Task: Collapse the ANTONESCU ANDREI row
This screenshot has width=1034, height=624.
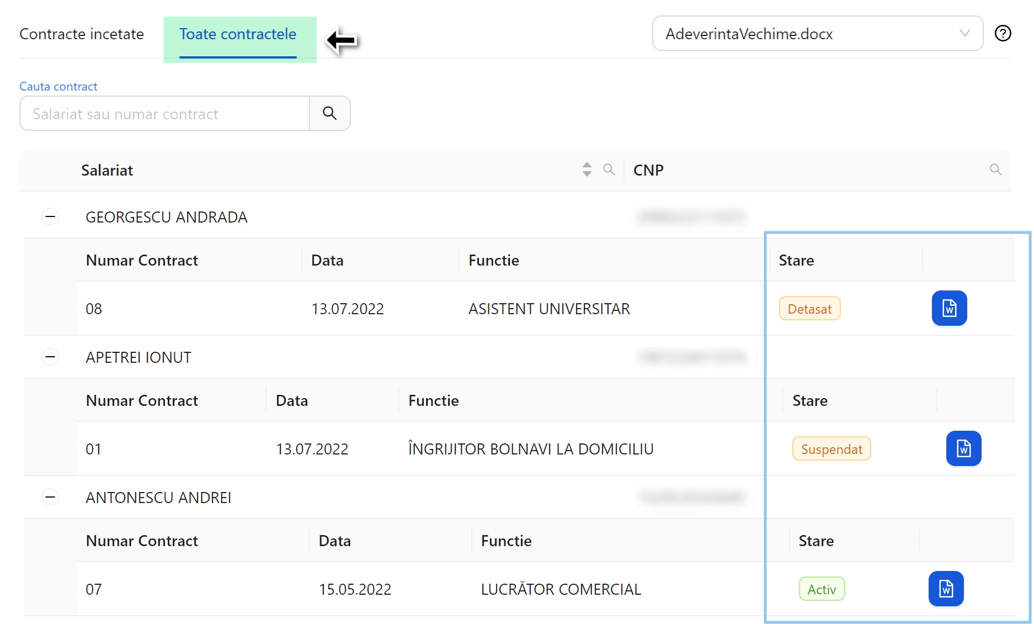Action: [50, 498]
